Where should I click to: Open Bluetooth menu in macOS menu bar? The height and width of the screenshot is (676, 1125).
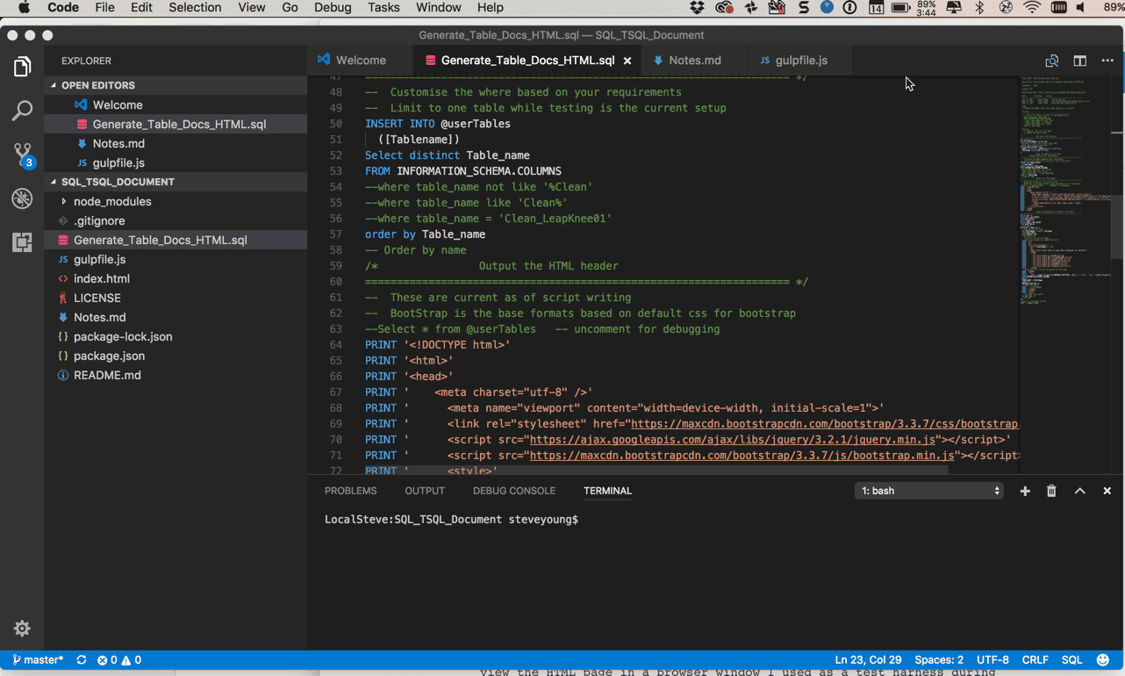click(x=980, y=8)
